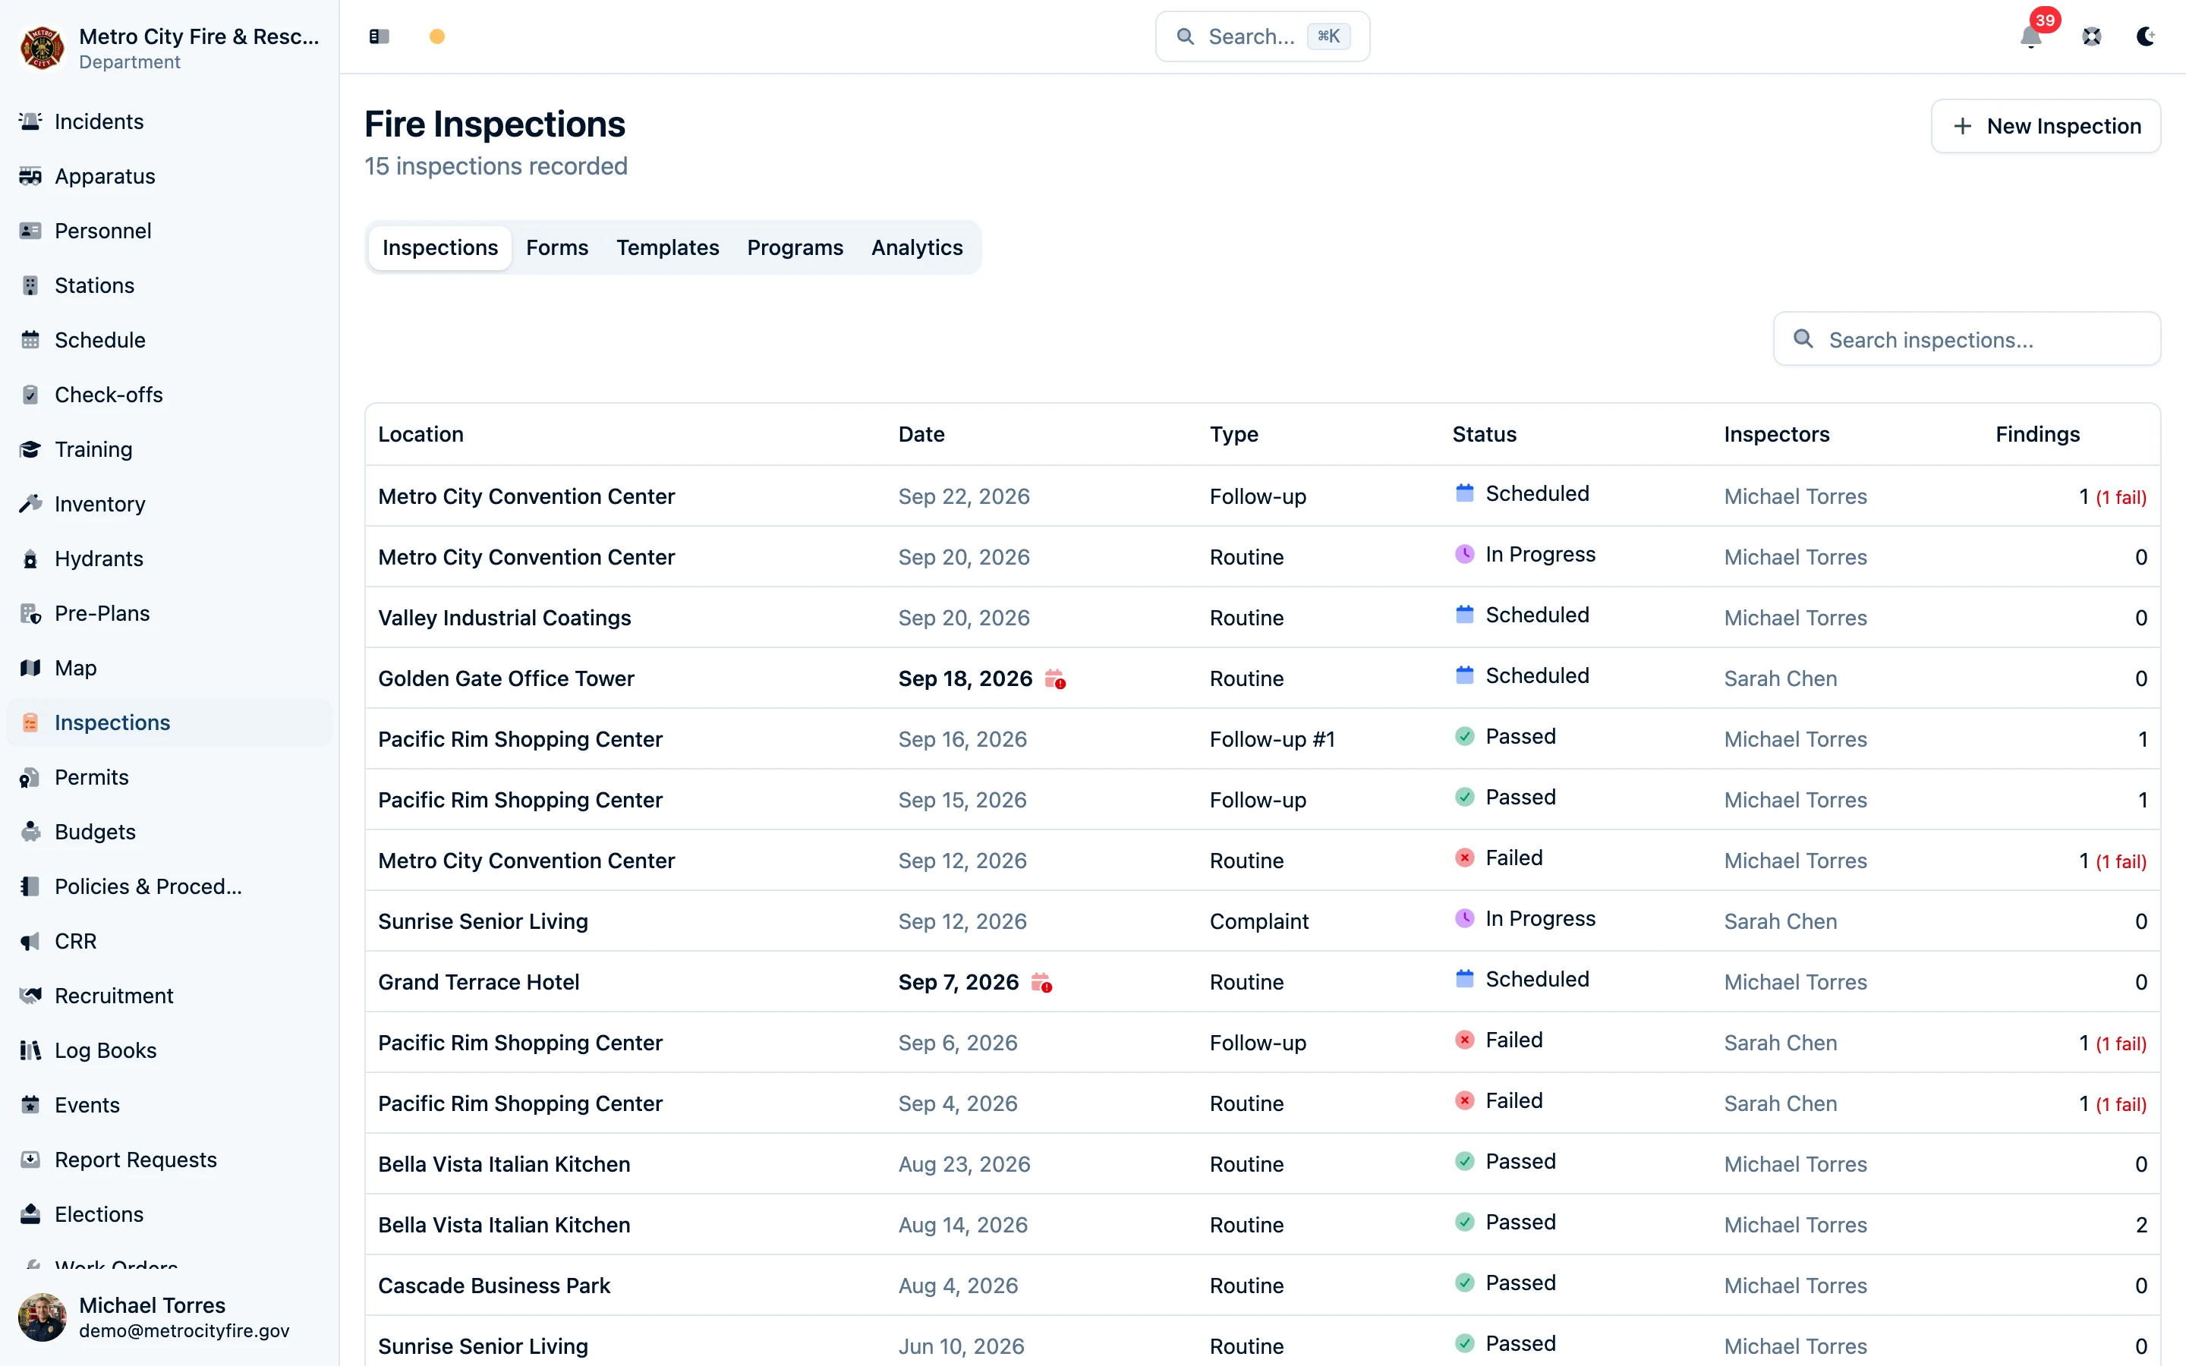Sort by the Status column header

1484,433
